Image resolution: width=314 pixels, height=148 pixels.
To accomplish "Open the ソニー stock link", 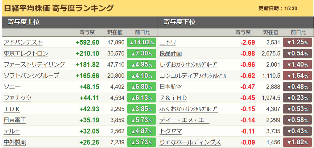I will coord(12,87).
